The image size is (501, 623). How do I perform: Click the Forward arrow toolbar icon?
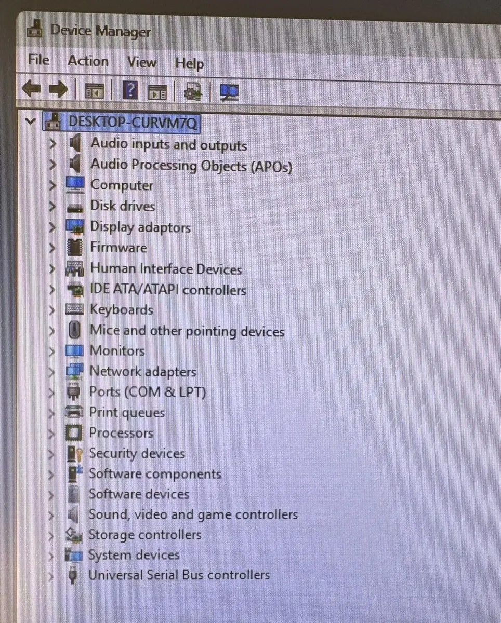coord(58,90)
